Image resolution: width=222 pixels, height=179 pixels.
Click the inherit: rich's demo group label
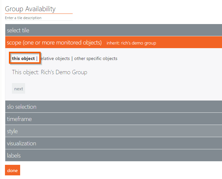131,43
